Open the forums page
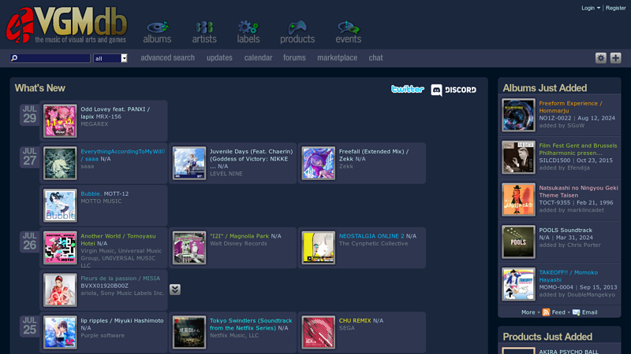 (294, 57)
